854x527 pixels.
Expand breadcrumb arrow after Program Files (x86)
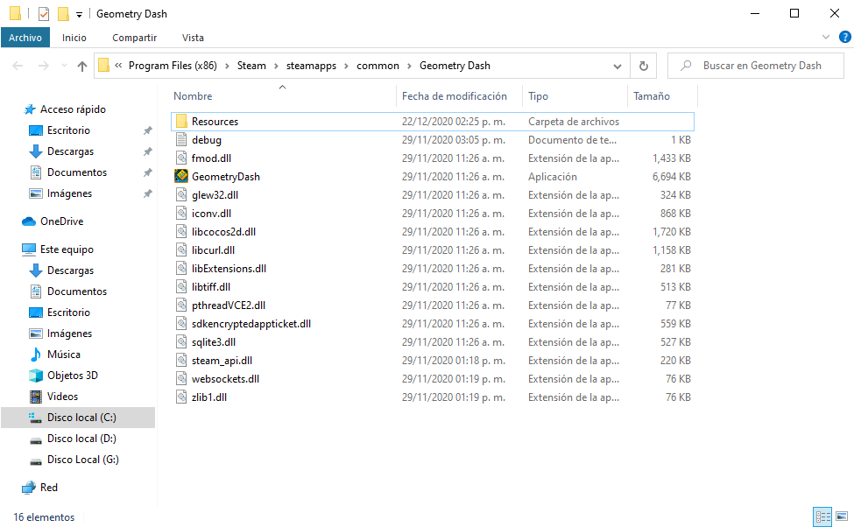(x=227, y=66)
